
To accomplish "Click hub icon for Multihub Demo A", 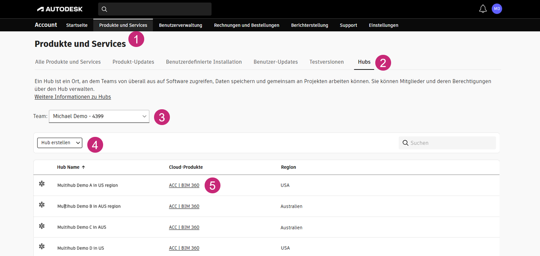I will coord(42,184).
